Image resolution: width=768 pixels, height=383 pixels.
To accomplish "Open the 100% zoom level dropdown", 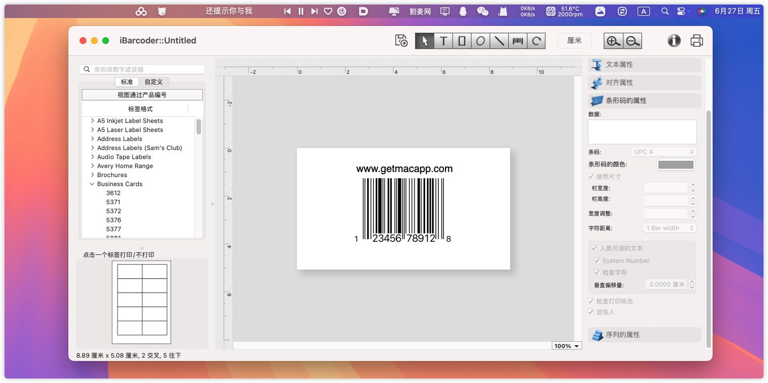I will tap(567, 346).
